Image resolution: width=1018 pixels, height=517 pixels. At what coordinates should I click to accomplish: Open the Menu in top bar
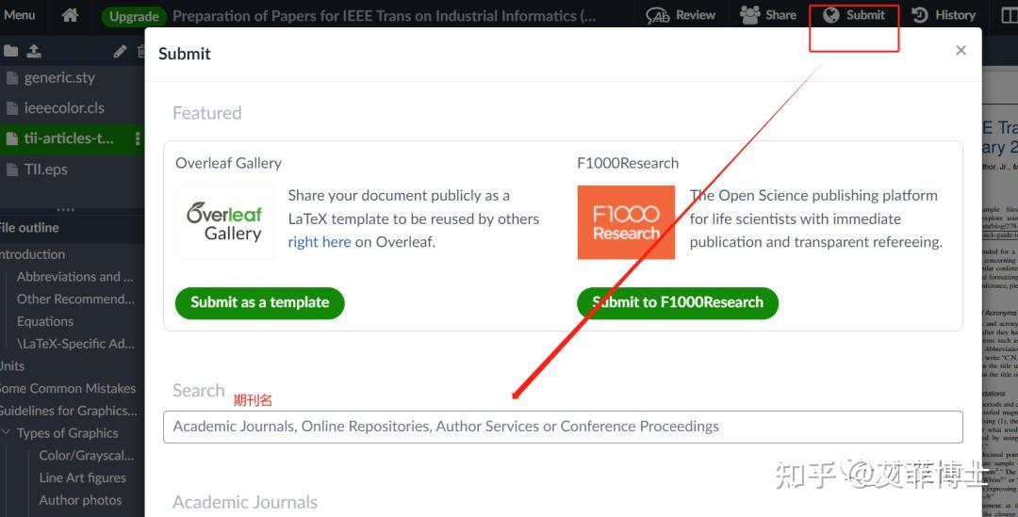point(19,15)
